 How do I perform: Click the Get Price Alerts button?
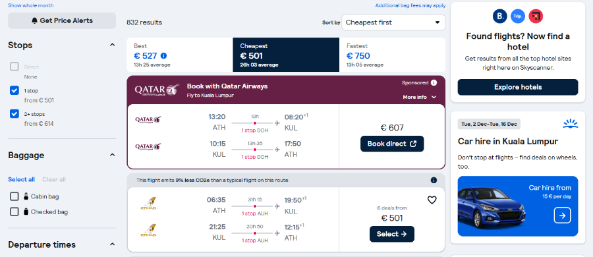click(62, 20)
